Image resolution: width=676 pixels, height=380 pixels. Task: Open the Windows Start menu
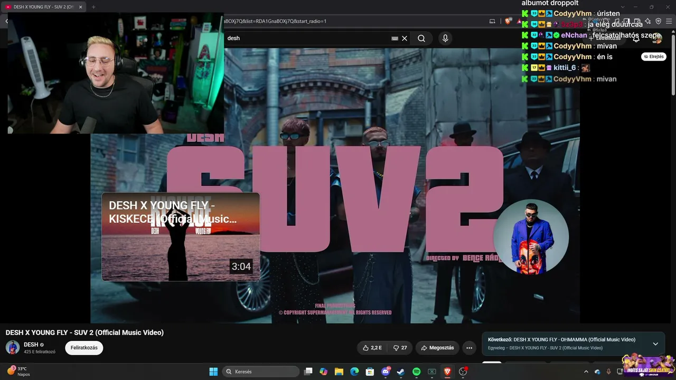(213, 372)
